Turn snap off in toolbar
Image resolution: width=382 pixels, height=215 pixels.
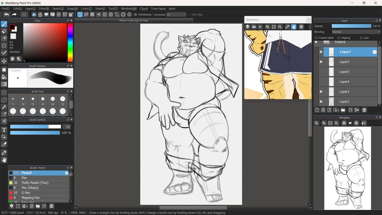click(80, 15)
